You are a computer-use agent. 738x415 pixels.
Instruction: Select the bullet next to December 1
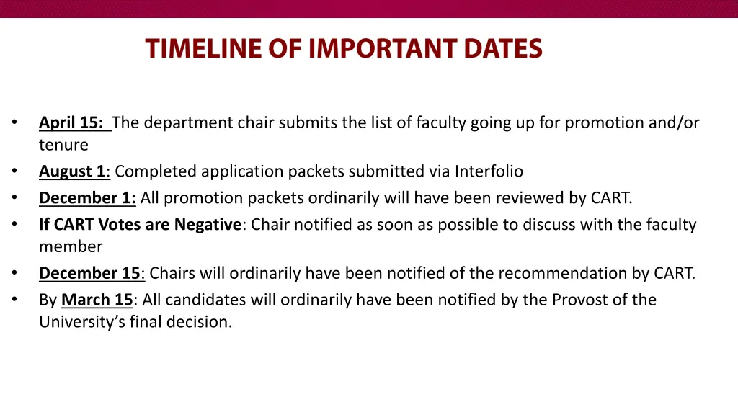point(14,198)
